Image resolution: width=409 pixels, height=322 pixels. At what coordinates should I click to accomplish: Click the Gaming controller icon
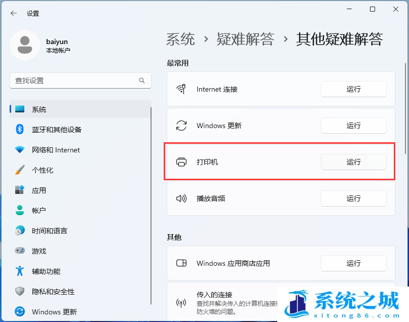pos(20,251)
